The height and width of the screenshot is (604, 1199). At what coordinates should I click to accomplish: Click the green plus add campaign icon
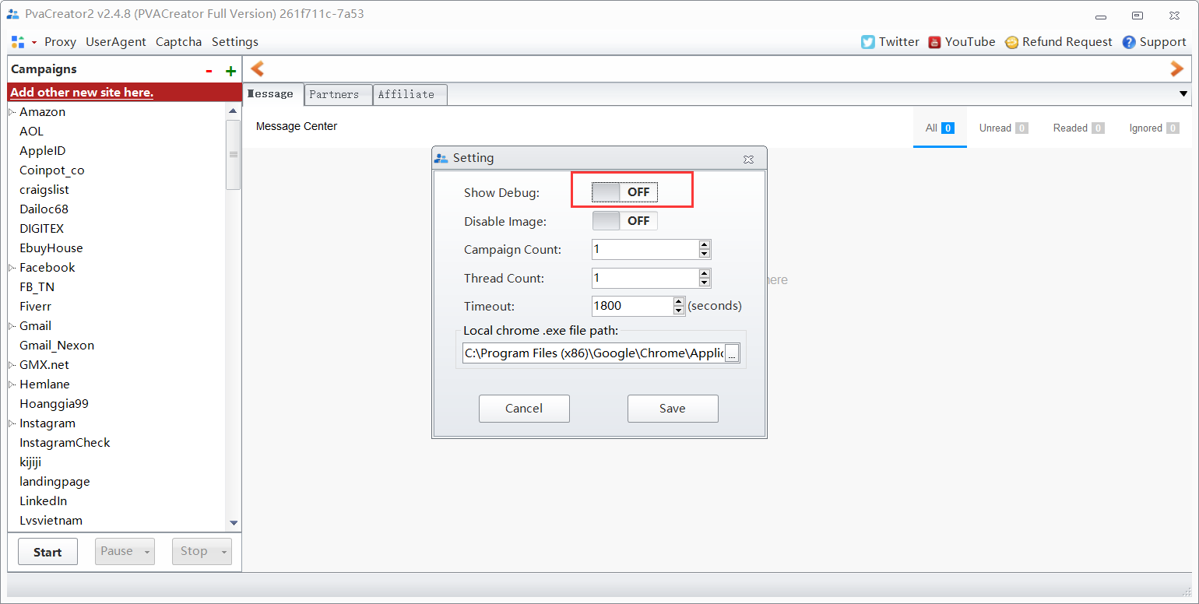click(x=230, y=71)
